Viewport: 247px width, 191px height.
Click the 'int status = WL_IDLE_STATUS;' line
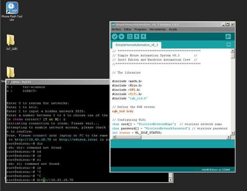pyautogui.click(x=137, y=133)
